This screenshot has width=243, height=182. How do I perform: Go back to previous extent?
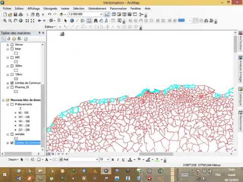coord(39,21)
